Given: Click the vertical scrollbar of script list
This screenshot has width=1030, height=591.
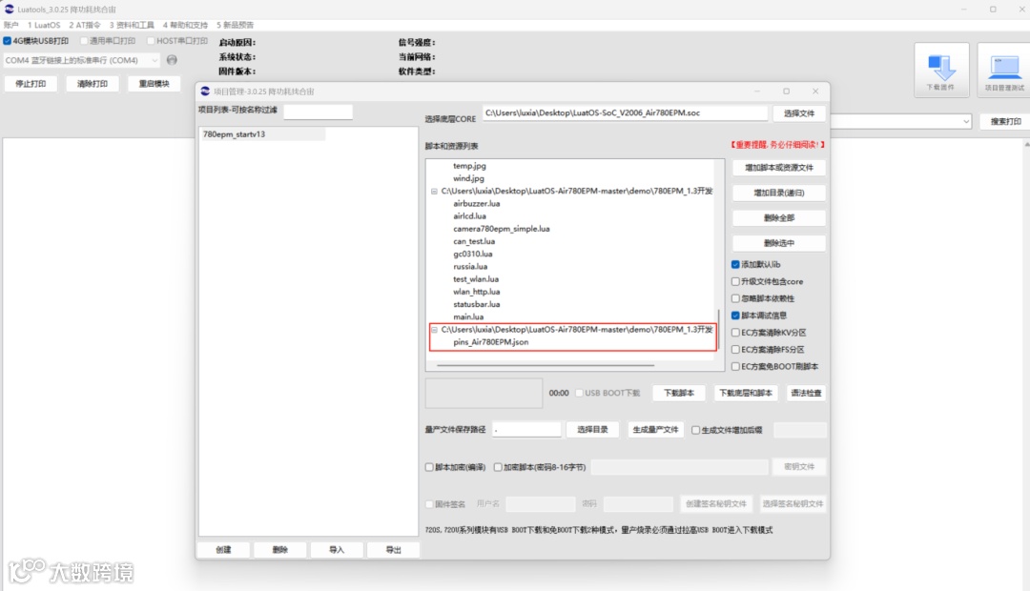Looking at the screenshot, I should pyautogui.click(x=719, y=330).
